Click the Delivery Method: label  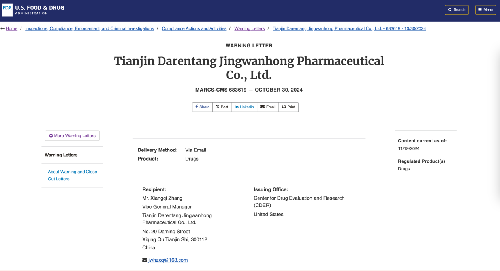[158, 150]
